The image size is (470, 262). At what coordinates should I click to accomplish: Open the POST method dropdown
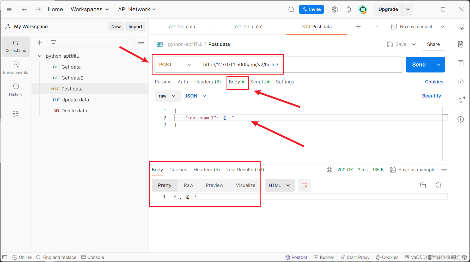(175, 65)
